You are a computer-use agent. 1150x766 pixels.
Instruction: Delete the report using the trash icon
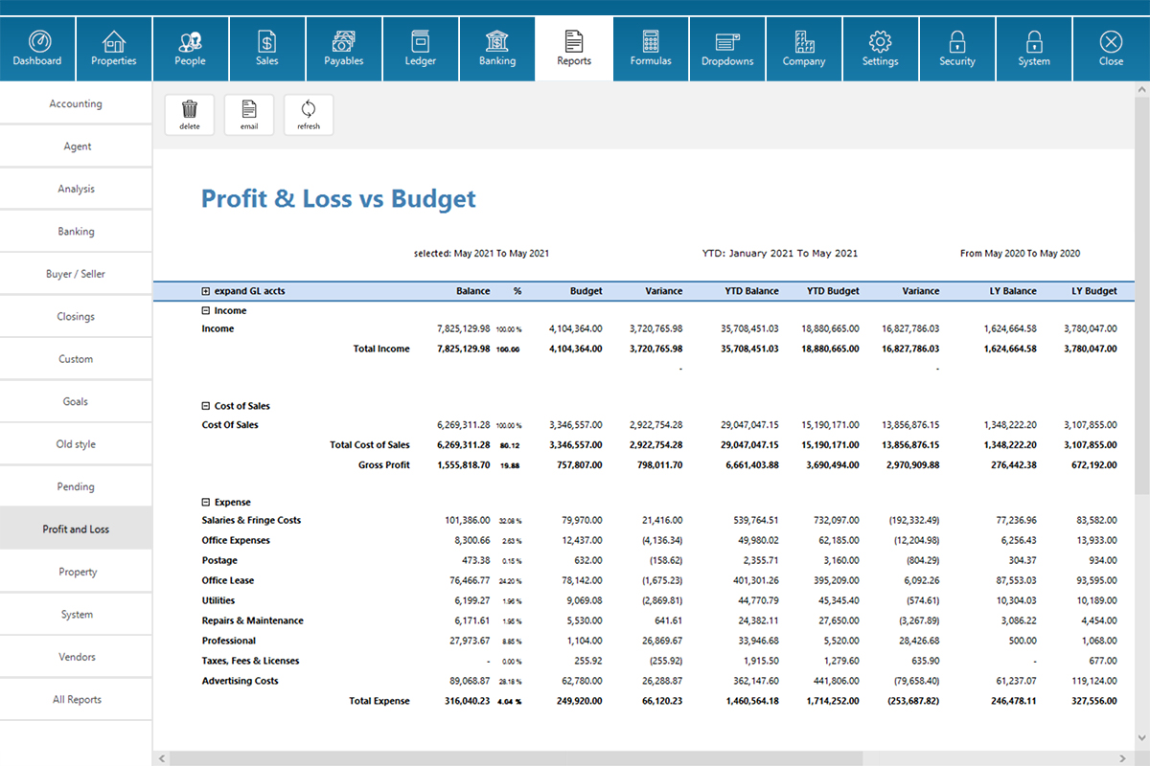tap(189, 114)
